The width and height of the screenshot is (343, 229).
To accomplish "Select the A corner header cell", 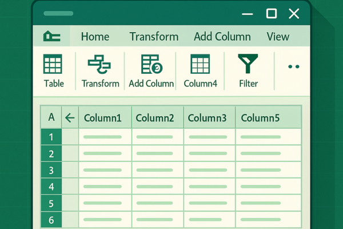I will coord(51,117).
